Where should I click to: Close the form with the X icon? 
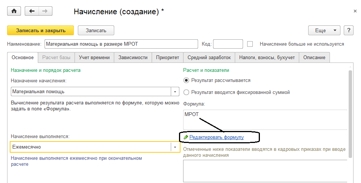pos(355,12)
